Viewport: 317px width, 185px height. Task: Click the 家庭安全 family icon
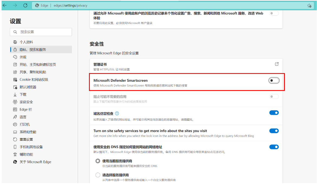click(15, 102)
